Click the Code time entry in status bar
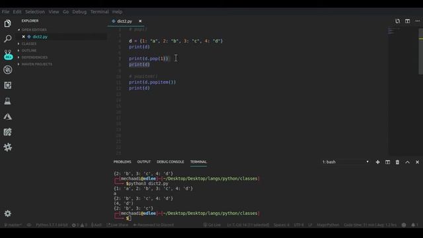The height and width of the screenshot is (238, 423). pos(370,225)
